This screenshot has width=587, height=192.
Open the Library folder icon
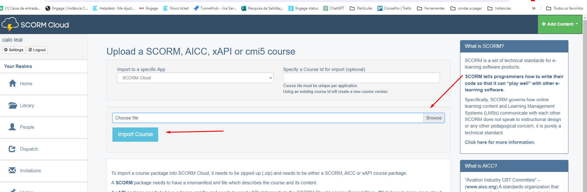click(13, 105)
